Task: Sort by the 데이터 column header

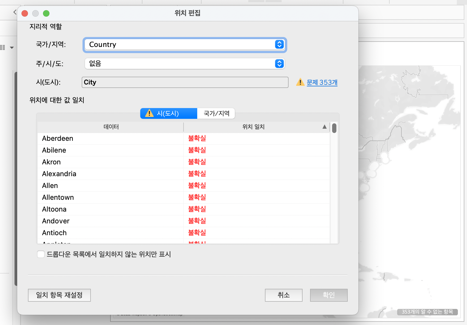Action: pos(111,127)
